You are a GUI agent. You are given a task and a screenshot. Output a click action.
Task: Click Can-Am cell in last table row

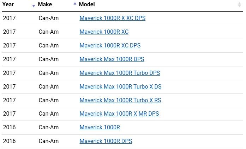[49, 141]
